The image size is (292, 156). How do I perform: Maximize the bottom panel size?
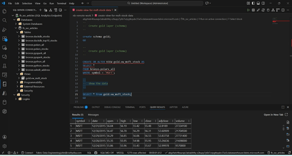coord(283,107)
